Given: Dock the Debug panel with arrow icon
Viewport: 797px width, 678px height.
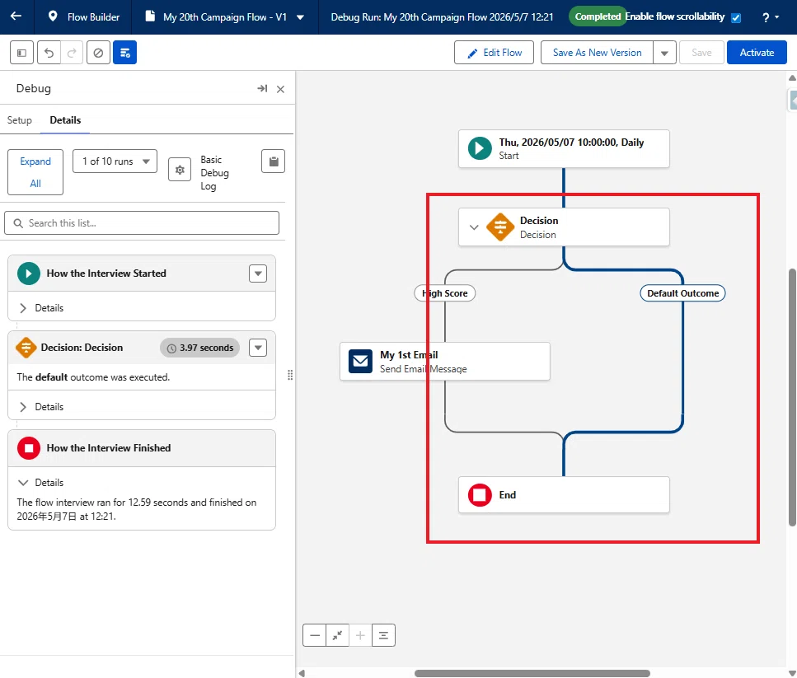Looking at the screenshot, I should [262, 88].
